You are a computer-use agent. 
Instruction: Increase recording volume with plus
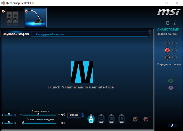point(59,115)
